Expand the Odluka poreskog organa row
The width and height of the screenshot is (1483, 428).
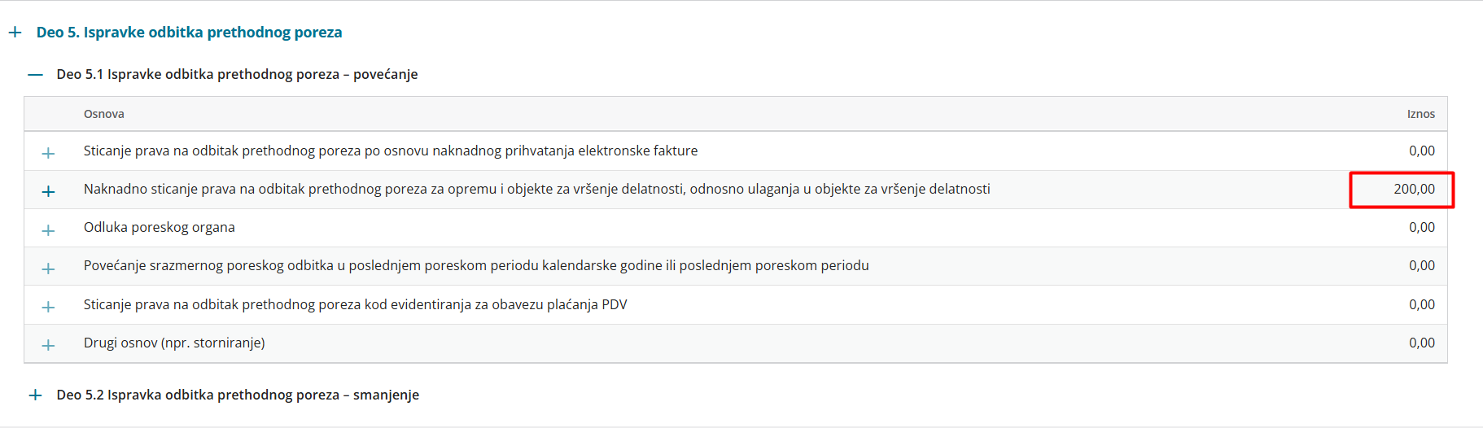coord(48,230)
